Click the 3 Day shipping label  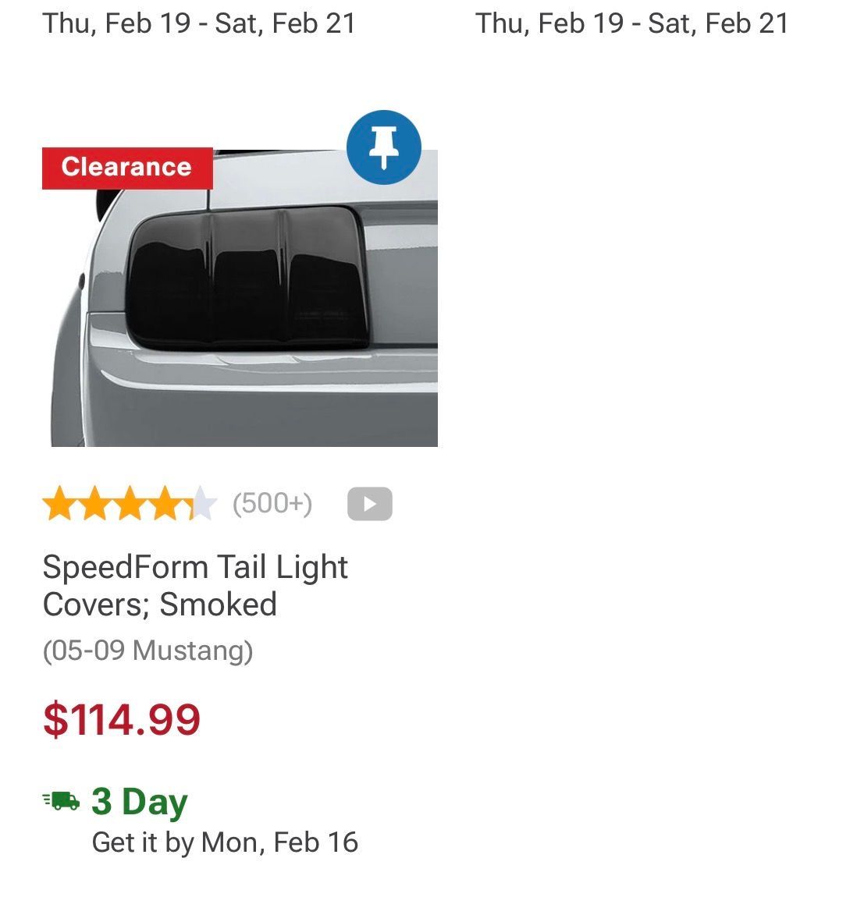(x=140, y=801)
